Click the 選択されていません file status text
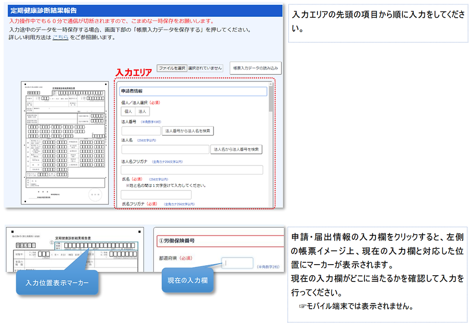The image size is (470, 326). coord(205,68)
